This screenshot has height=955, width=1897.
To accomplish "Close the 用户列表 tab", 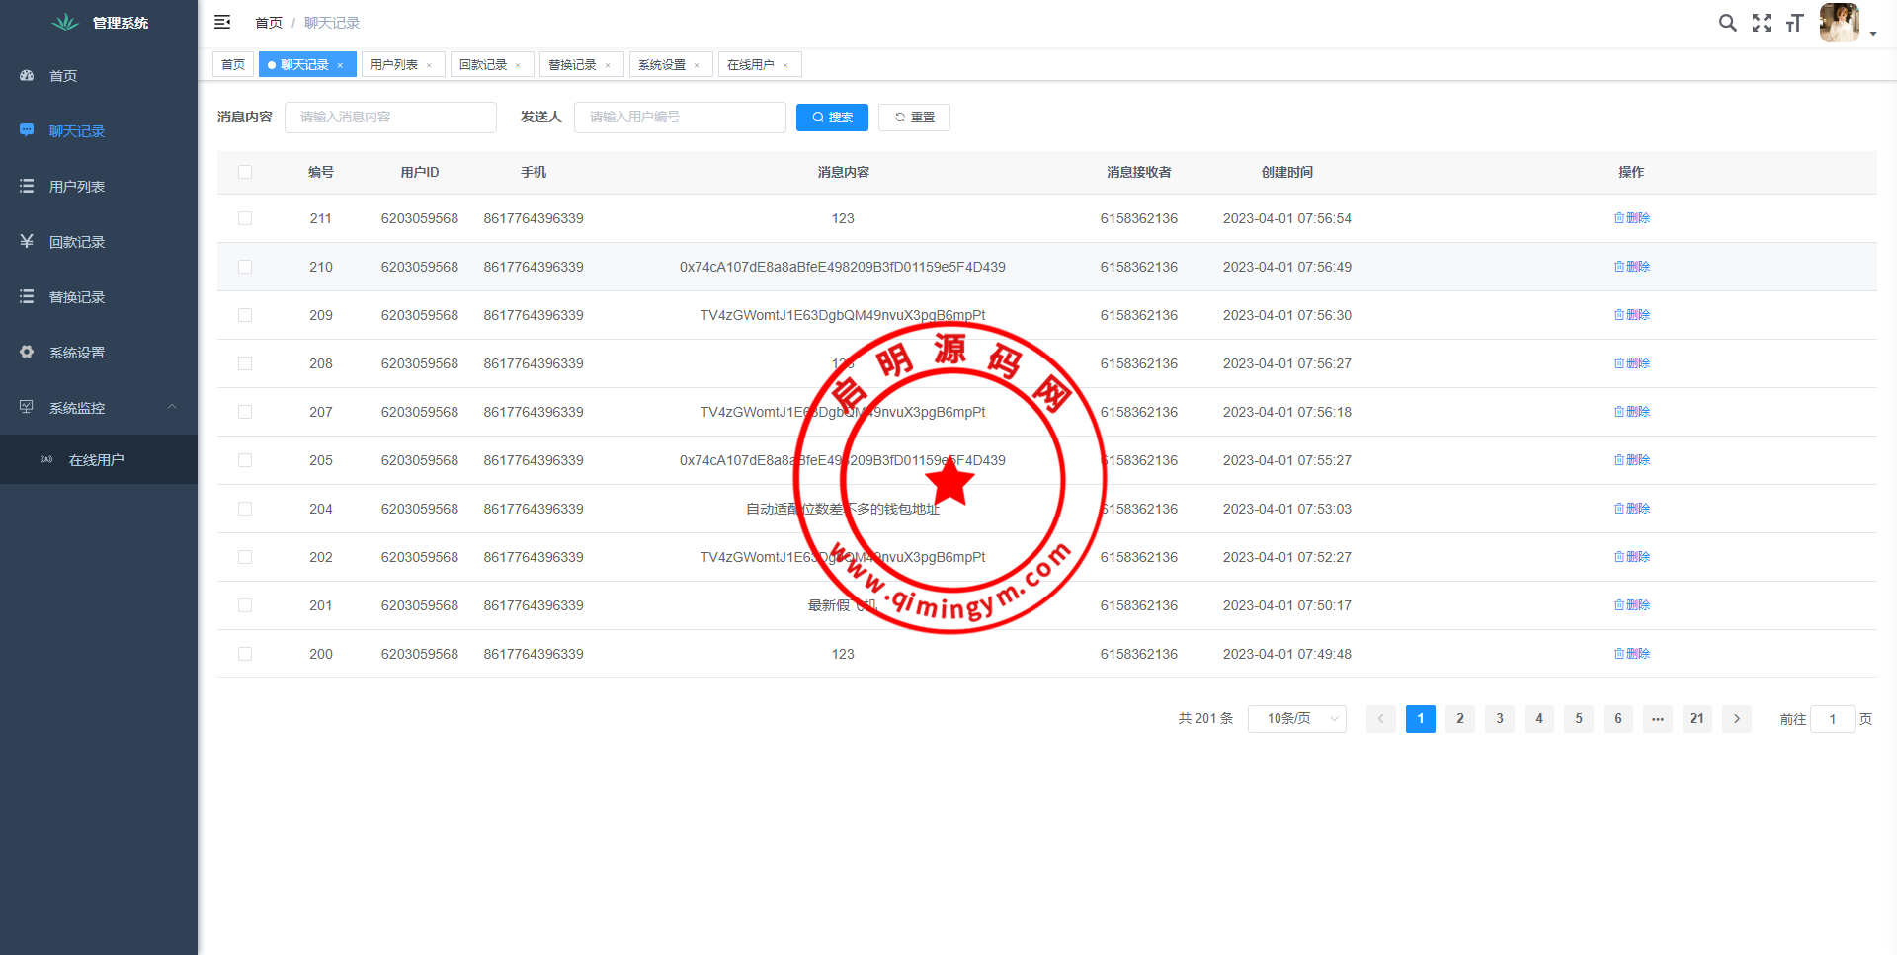I will 429,66.
